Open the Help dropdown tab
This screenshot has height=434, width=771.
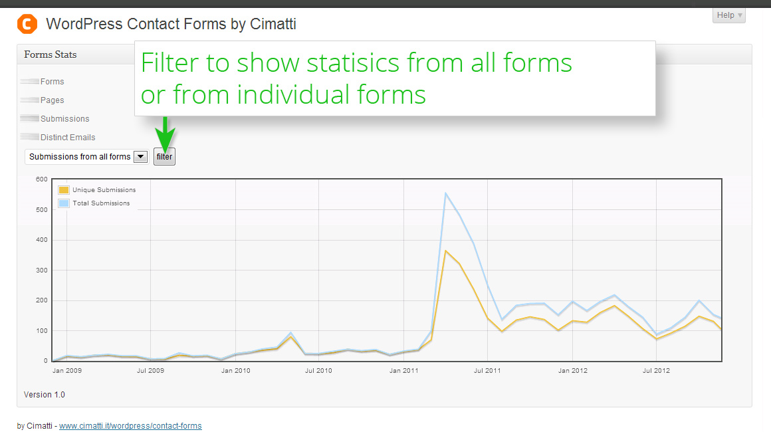[x=729, y=15]
